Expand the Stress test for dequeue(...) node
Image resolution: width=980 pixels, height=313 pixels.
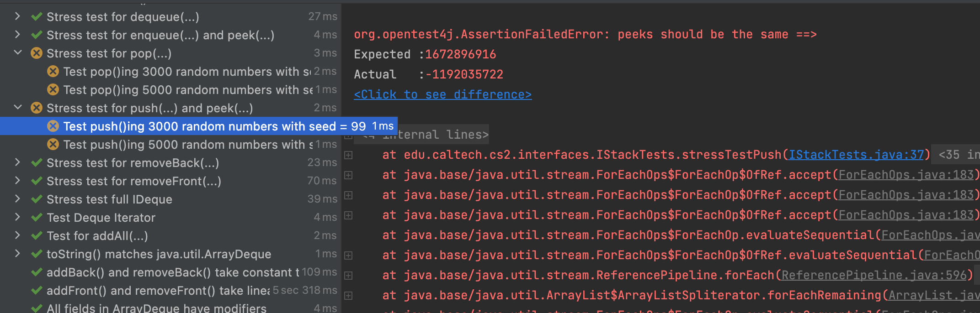click(x=17, y=16)
